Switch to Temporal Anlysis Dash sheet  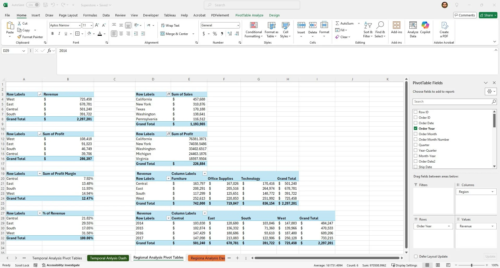click(108, 258)
